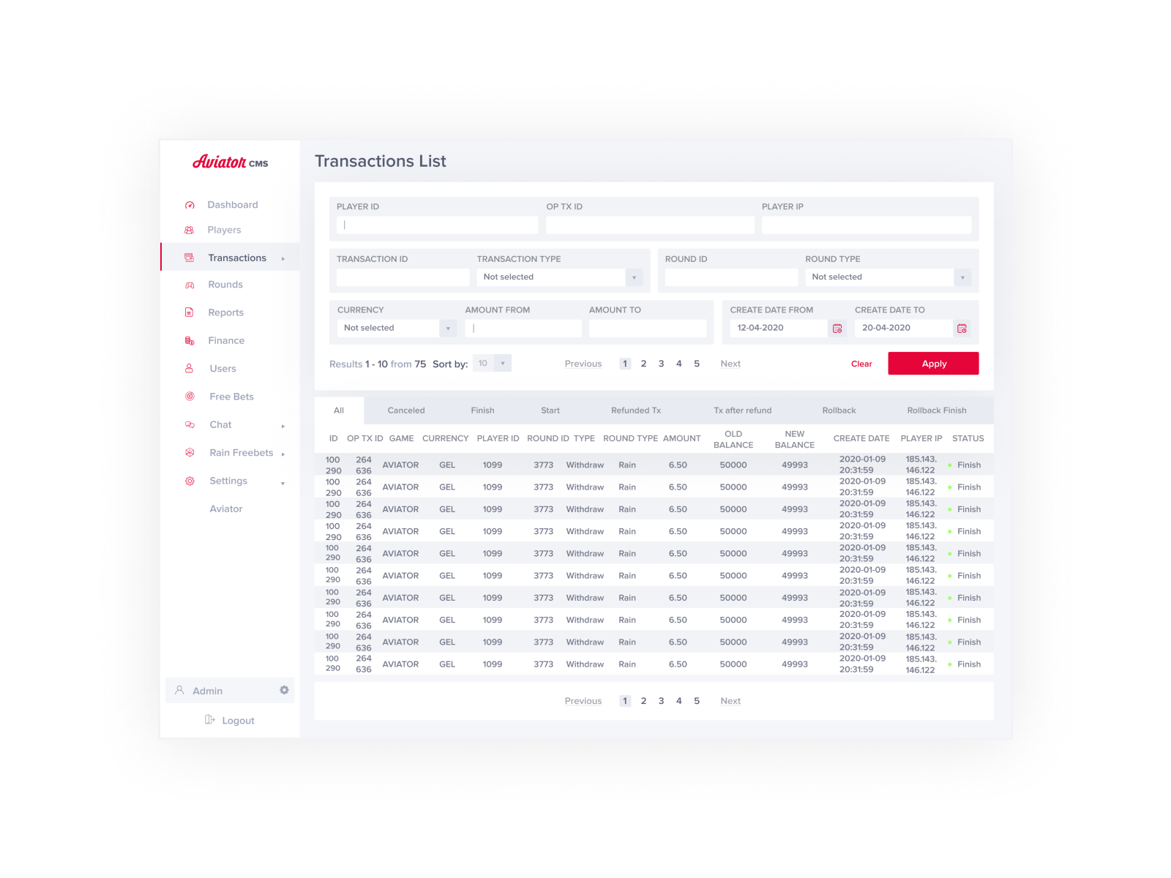Click the Chat bubbles icon
The height and width of the screenshot is (878, 1171).
[190, 425]
